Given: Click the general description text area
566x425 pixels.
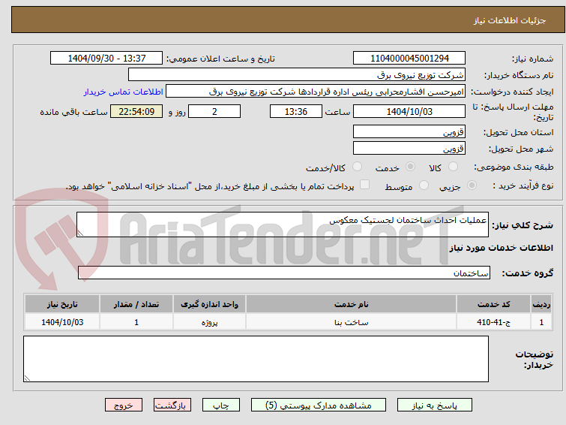Looking at the screenshot, I should click(283, 225).
